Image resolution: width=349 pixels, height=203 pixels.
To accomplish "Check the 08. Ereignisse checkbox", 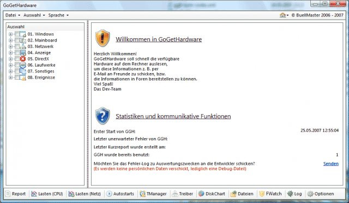I will coord(17,77).
